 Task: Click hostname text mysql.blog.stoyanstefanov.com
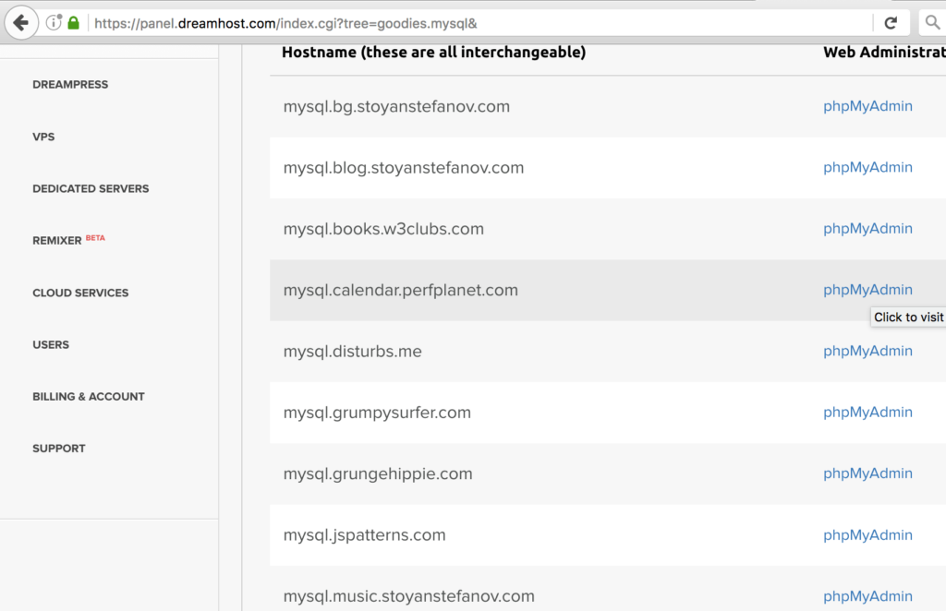(x=404, y=167)
